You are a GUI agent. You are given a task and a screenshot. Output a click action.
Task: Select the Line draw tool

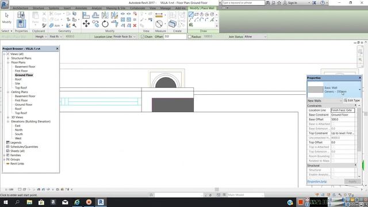[x=191, y=14]
